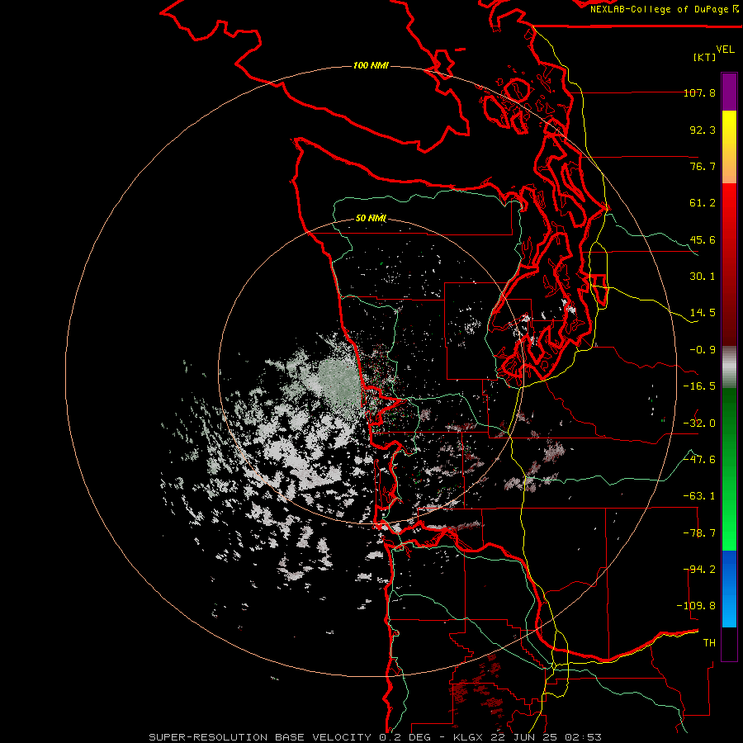Viewport: 743px width, 743px height.
Task: Click the 50 NMI range ring label
Action: (371, 218)
